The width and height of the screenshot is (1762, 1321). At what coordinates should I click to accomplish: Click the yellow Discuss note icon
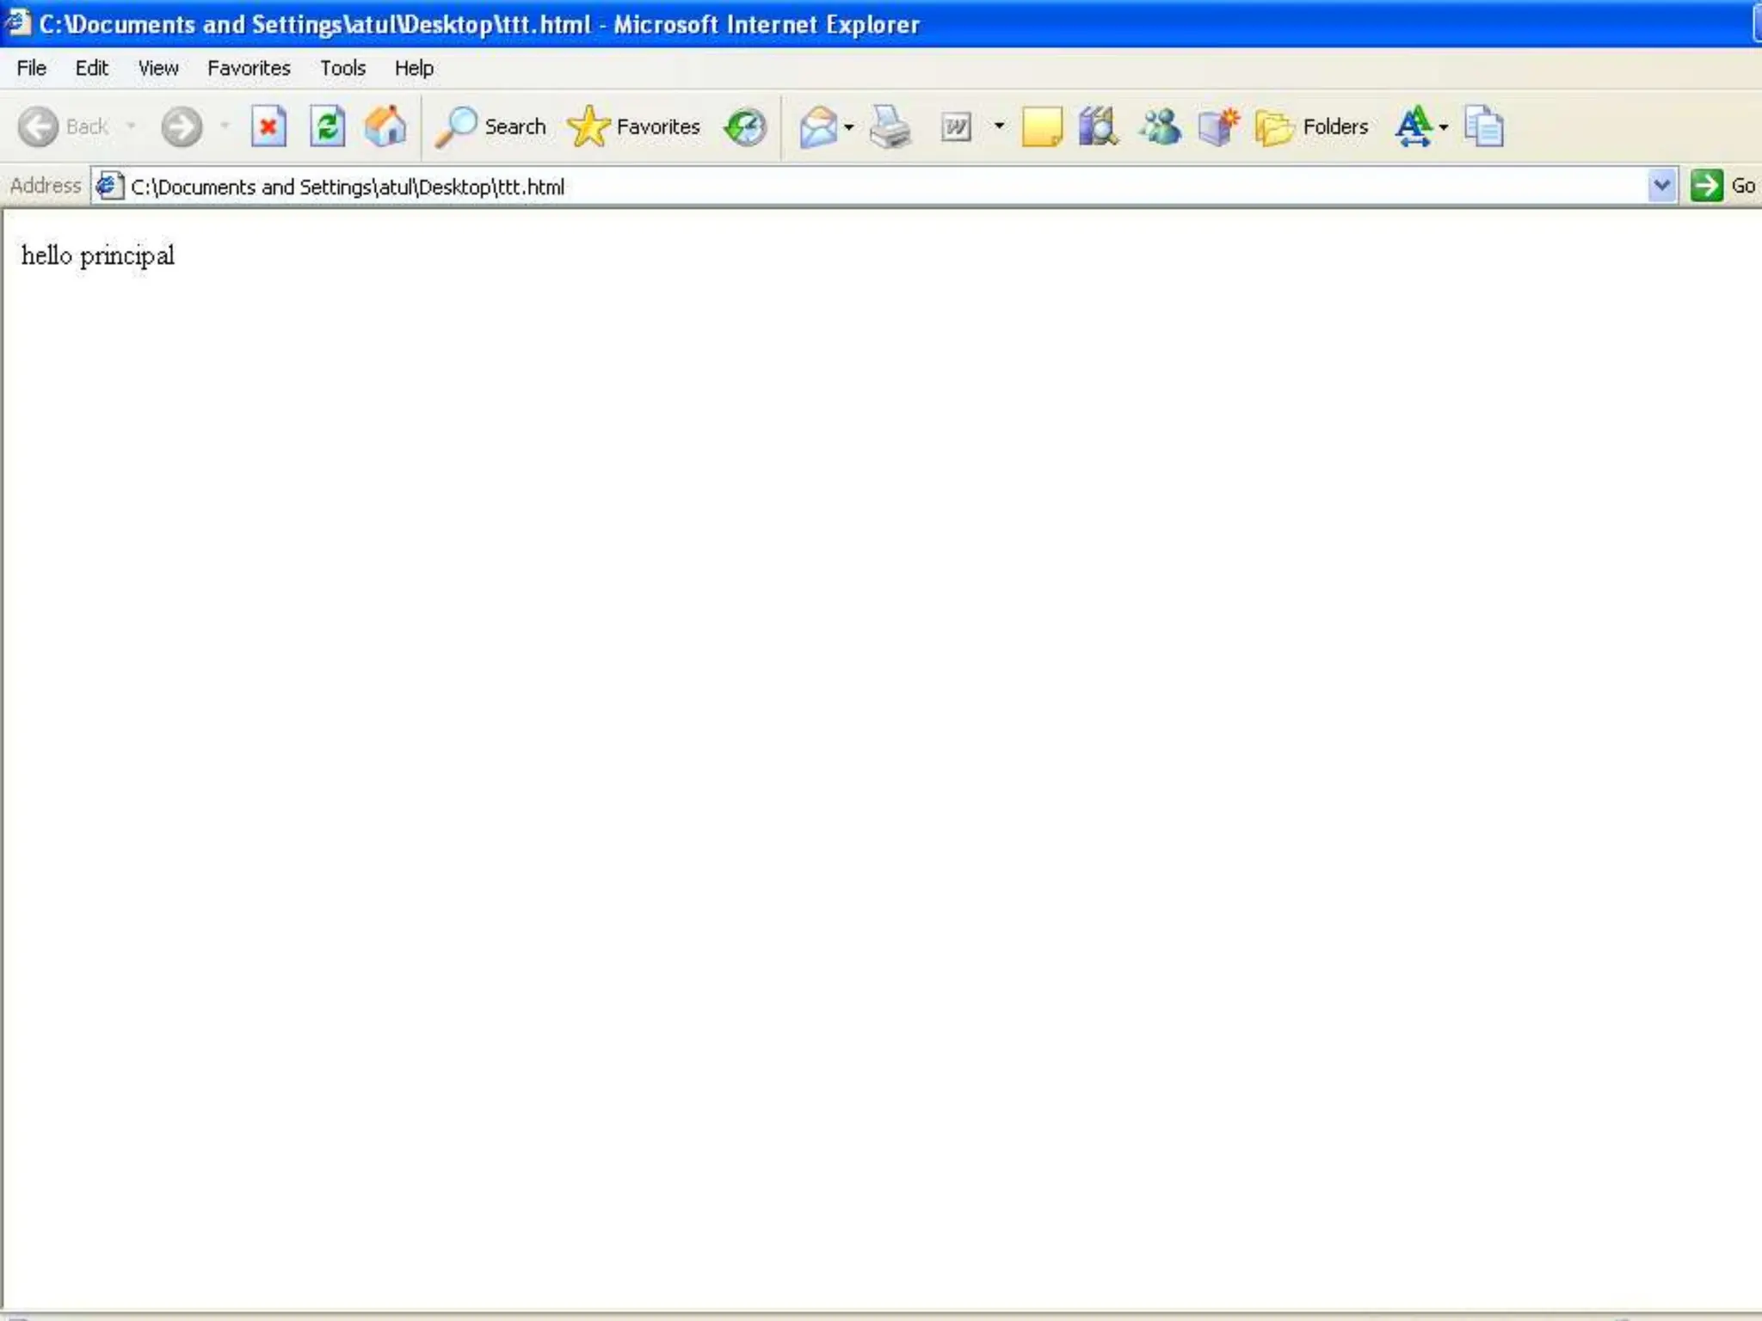(x=1041, y=127)
